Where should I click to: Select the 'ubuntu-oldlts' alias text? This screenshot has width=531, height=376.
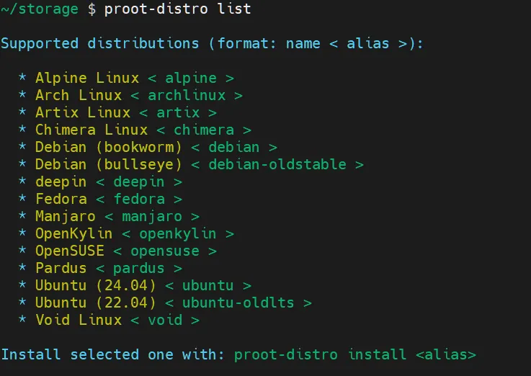238,303
